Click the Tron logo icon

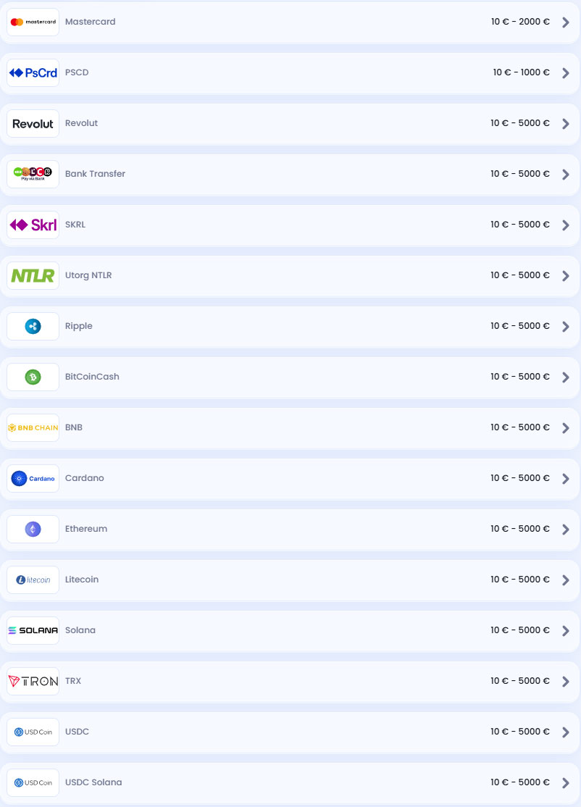(x=33, y=681)
